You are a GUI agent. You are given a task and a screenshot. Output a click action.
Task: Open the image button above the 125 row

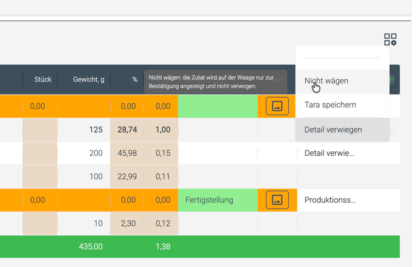pyautogui.click(x=277, y=106)
